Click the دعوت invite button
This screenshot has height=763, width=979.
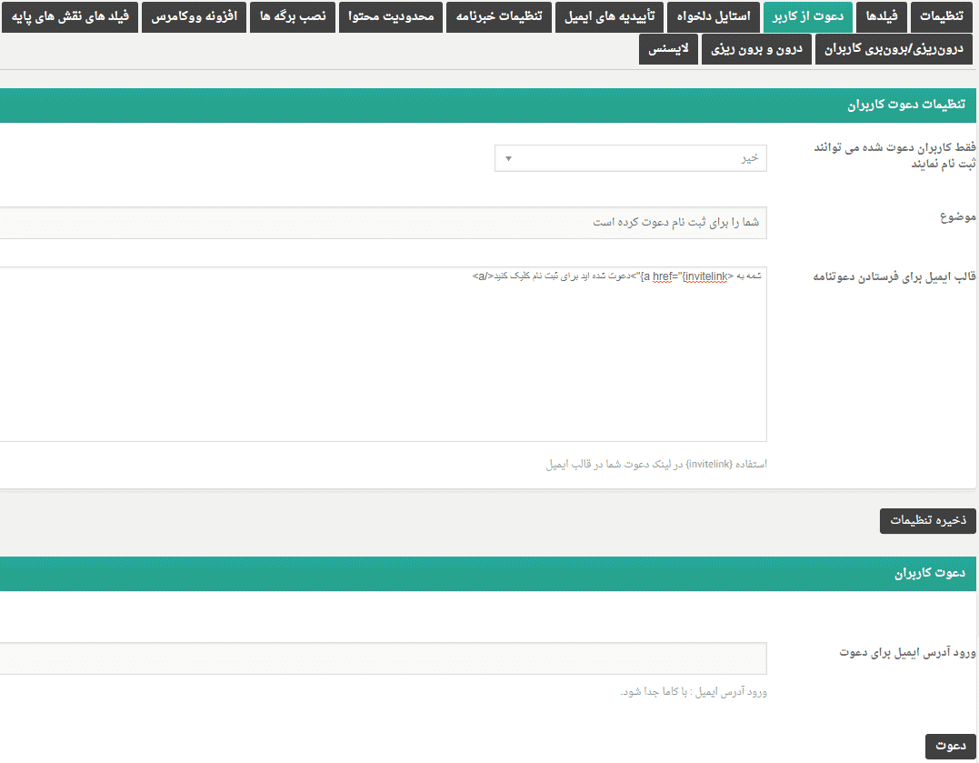(950, 746)
